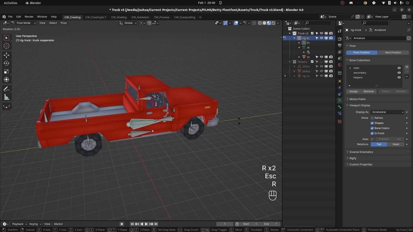
Task: Open the Render menu
Action: point(29,17)
